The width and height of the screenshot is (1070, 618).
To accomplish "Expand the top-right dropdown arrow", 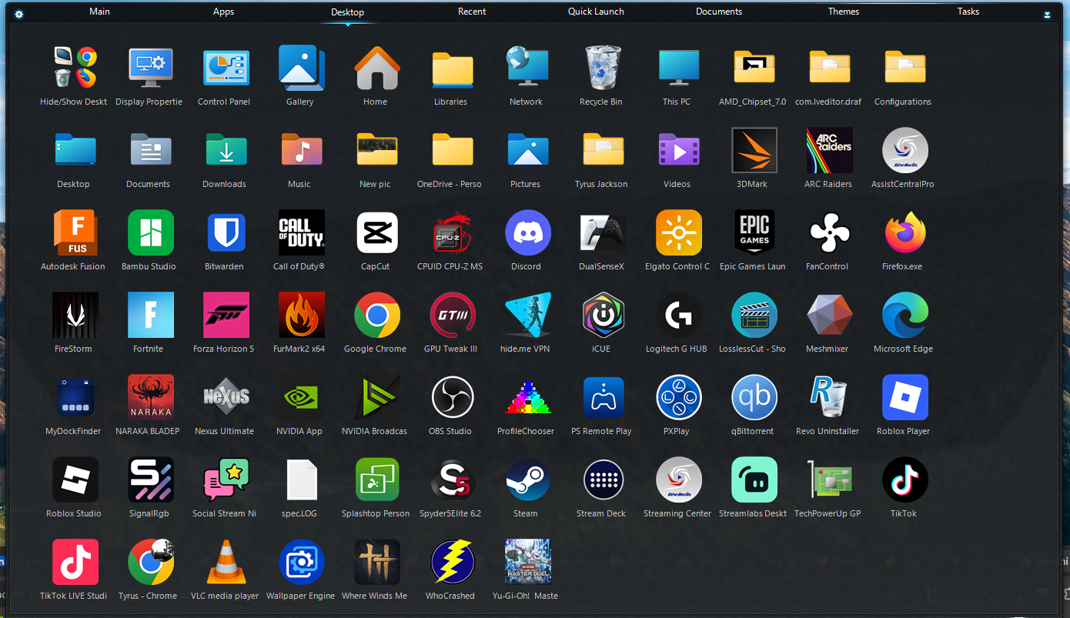I will pos(1047,14).
